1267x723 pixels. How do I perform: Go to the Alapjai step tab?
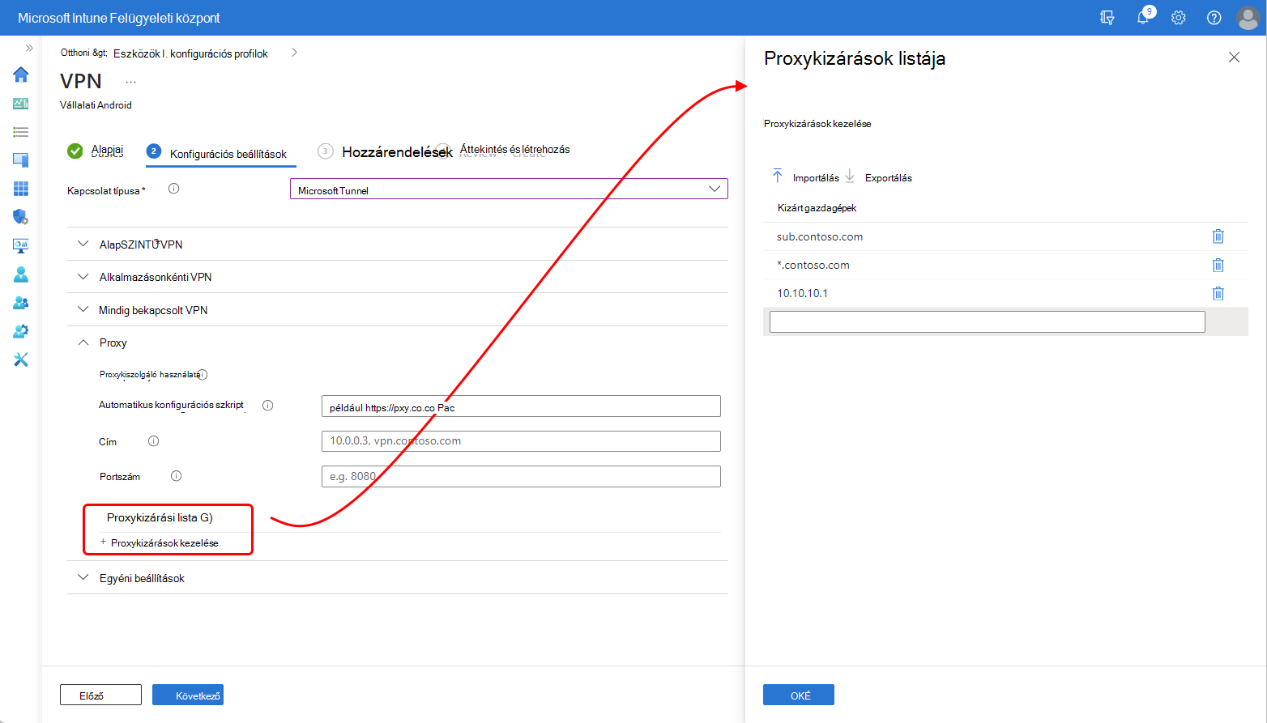pyautogui.click(x=96, y=151)
